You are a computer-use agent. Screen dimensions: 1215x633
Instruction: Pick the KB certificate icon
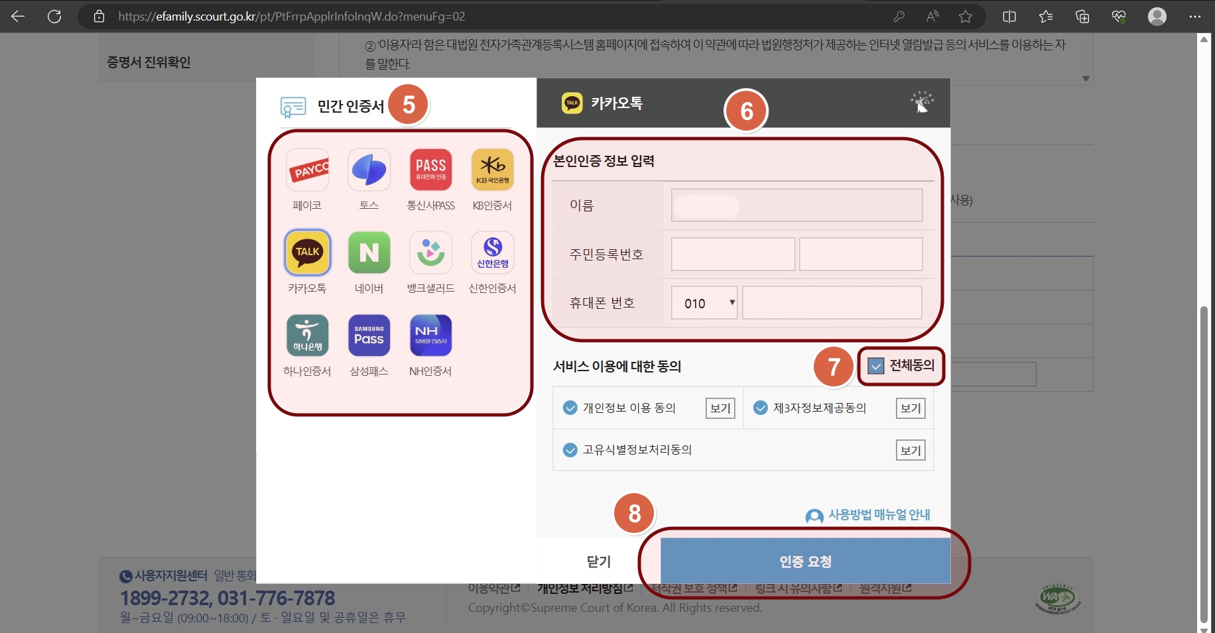pos(493,170)
